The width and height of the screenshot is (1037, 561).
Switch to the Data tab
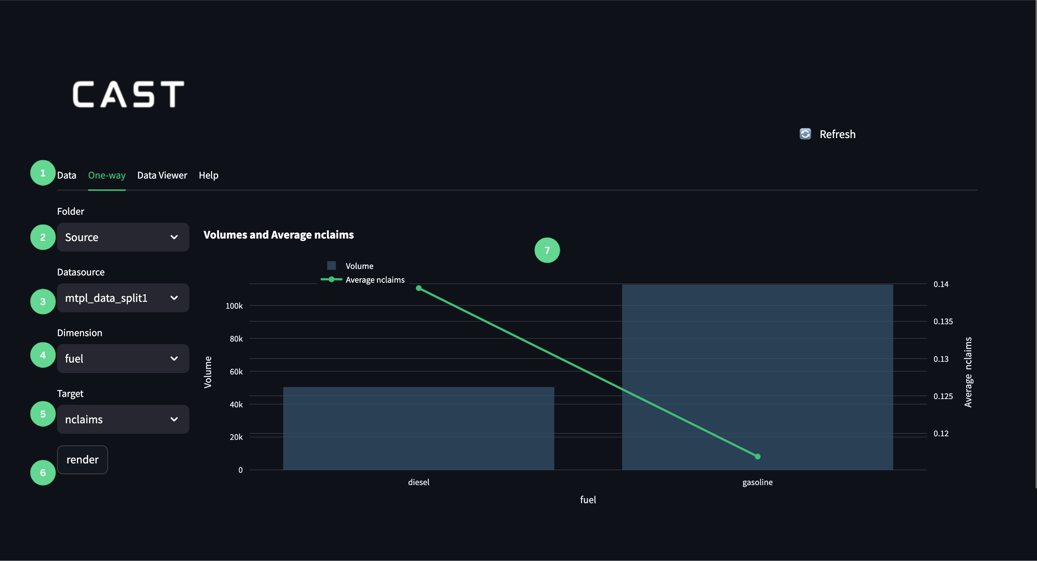pos(66,175)
